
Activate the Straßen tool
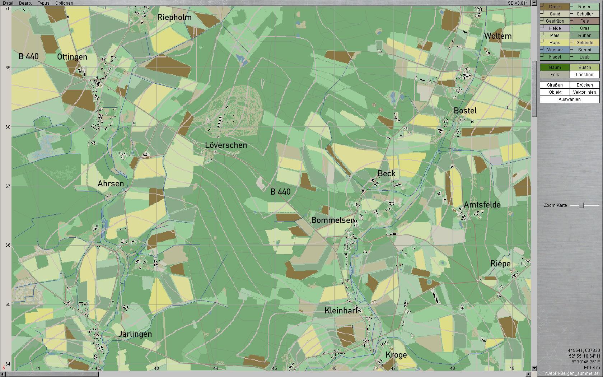(x=555, y=85)
